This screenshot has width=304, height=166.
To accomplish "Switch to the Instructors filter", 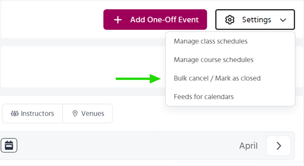I will (32, 114).
